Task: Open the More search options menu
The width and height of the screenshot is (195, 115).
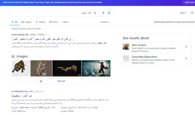Action: point(65,22)
